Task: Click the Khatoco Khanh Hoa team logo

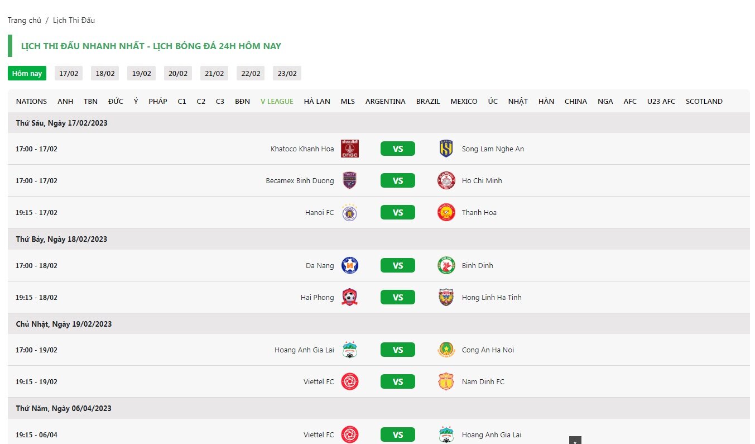Action: (349, 149)
